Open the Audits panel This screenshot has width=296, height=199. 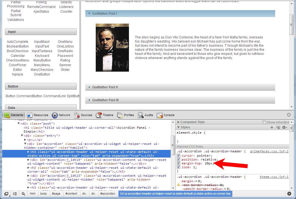(145, 115)
